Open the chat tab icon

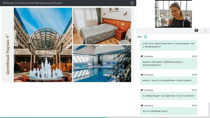(x=196, y=31)
